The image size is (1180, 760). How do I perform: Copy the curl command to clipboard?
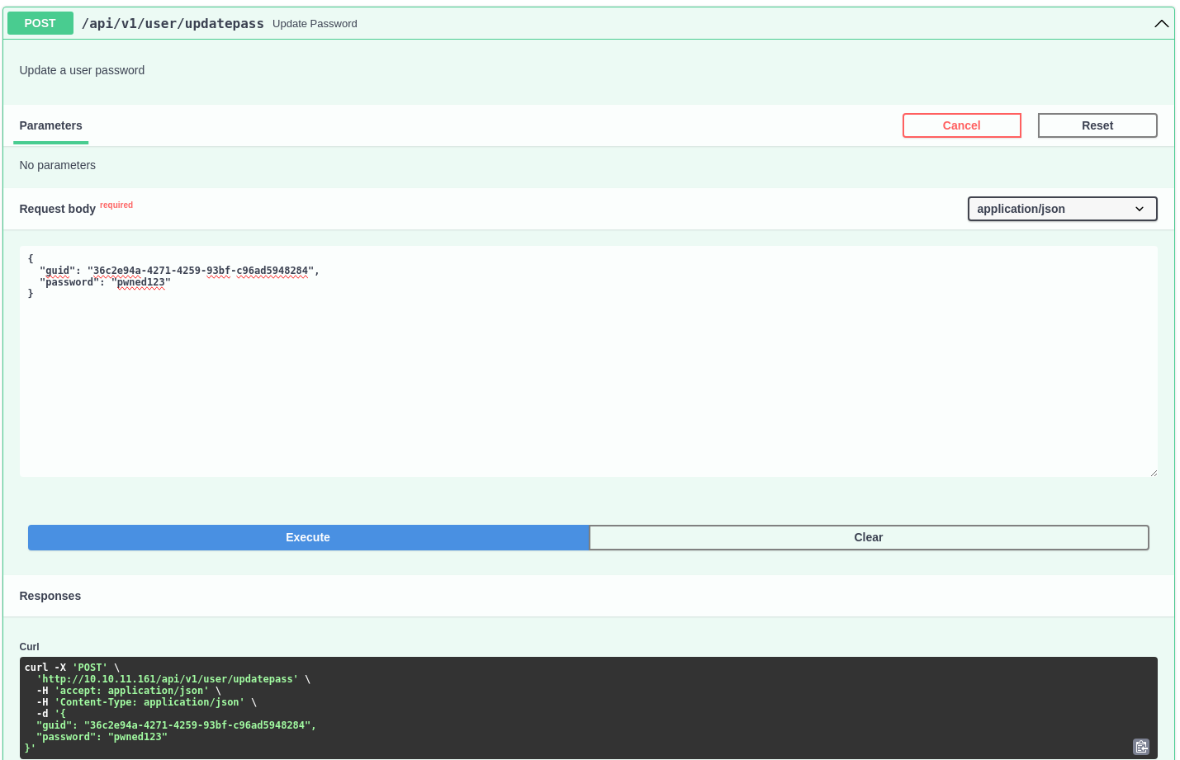pos(1141,747)
